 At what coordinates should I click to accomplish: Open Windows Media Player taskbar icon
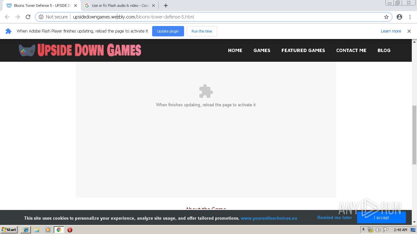(48, 230)
